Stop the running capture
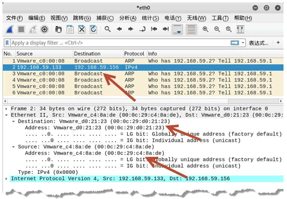The height and width of the screenshot is (199, 287). tap(21, 29)
